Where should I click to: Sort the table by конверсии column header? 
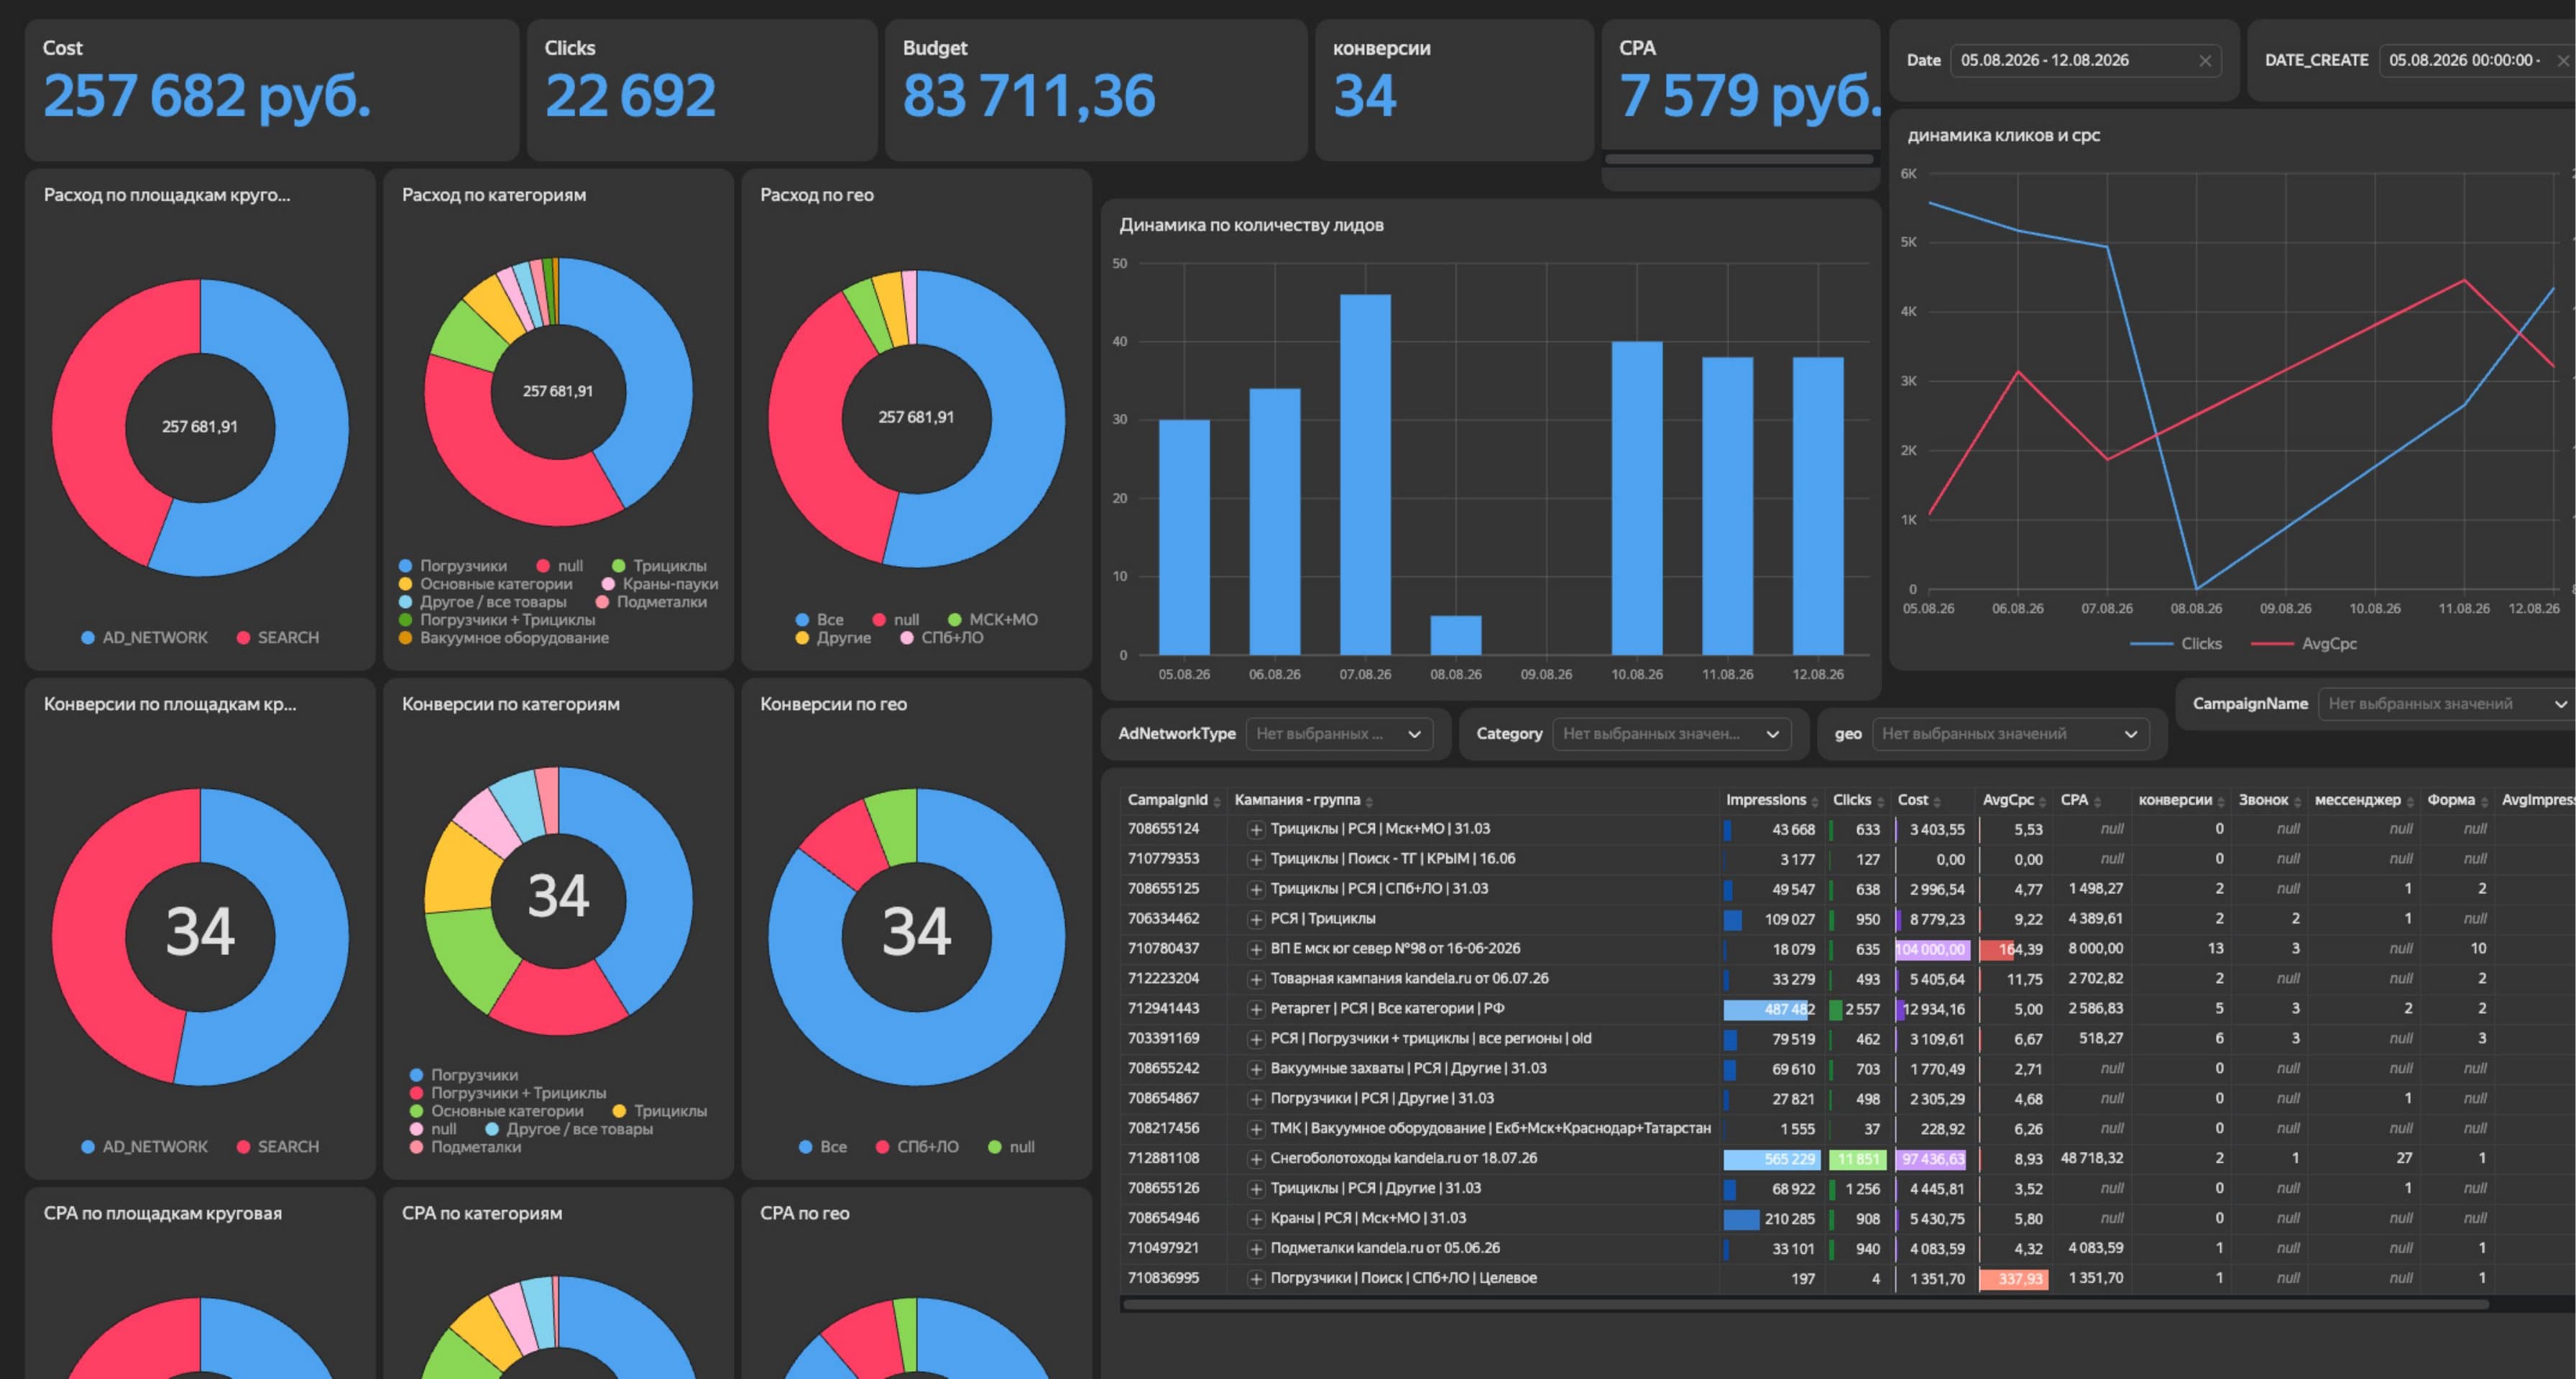click(2181, 800)
